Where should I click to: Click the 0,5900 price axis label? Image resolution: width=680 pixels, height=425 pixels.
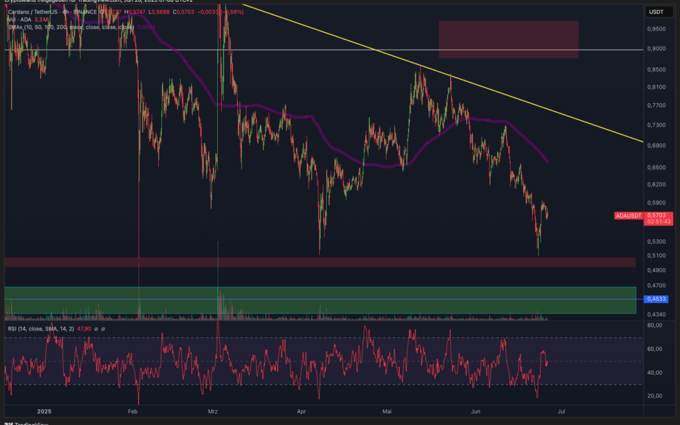(x=656, y=203)
